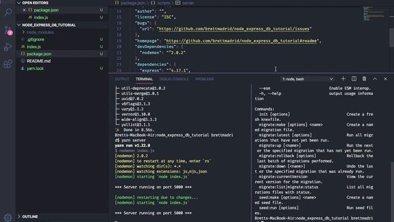Open the Extensions view

[x=8, y=64]
